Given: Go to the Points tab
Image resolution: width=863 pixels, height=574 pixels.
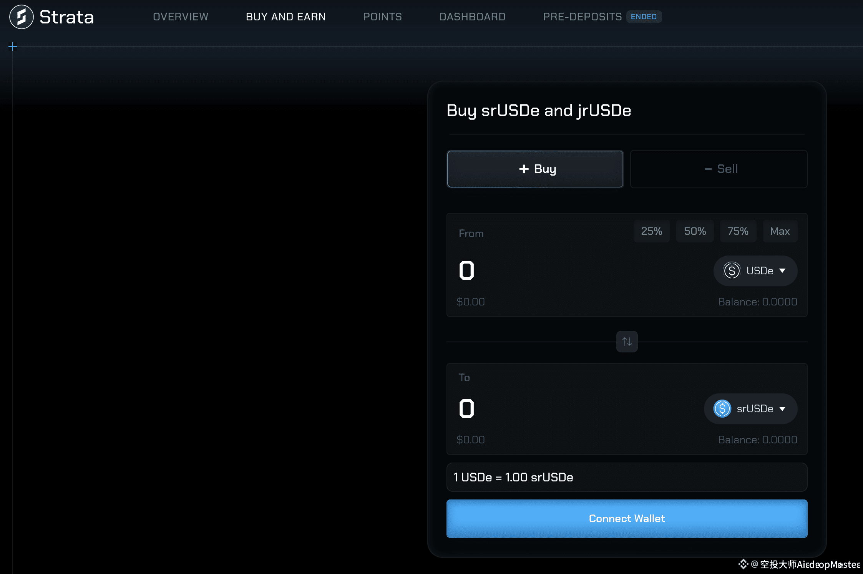Looking at the screenshot, I should click(x=382, y=17).
